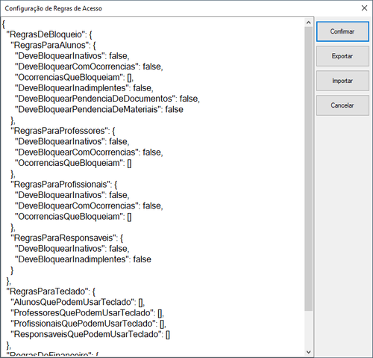Click the "RegrasParaTeclado" line
Viewport: 373px width, 358px height.
point(51,291)
